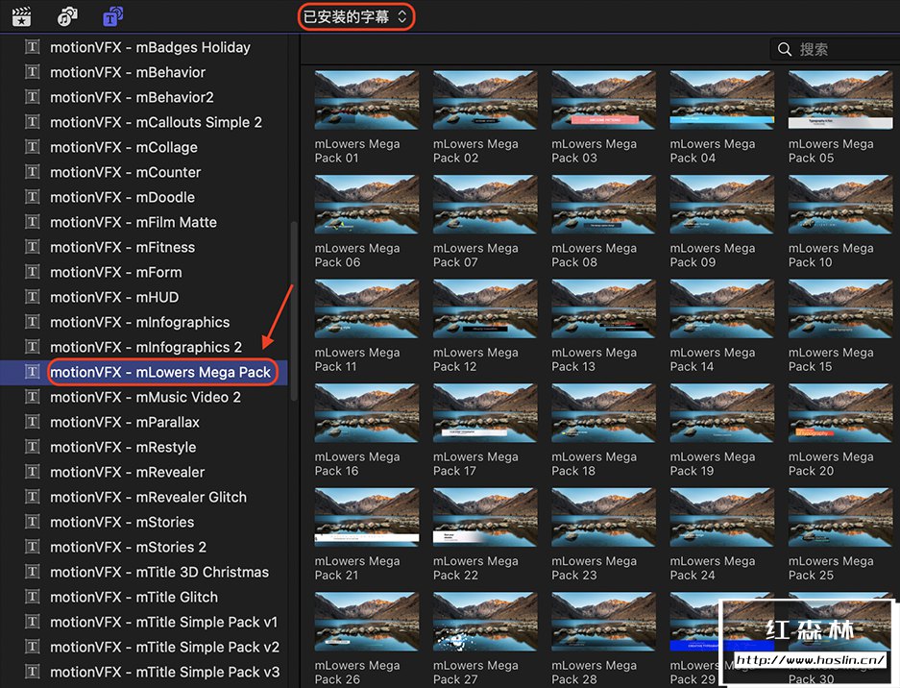Select motionVFX - mStories 2 category
The height and width of the screenshot is (688, 900).
pos(143,547)
